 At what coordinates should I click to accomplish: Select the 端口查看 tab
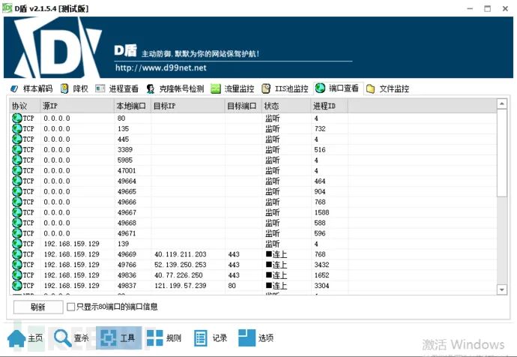click(337, 88)
